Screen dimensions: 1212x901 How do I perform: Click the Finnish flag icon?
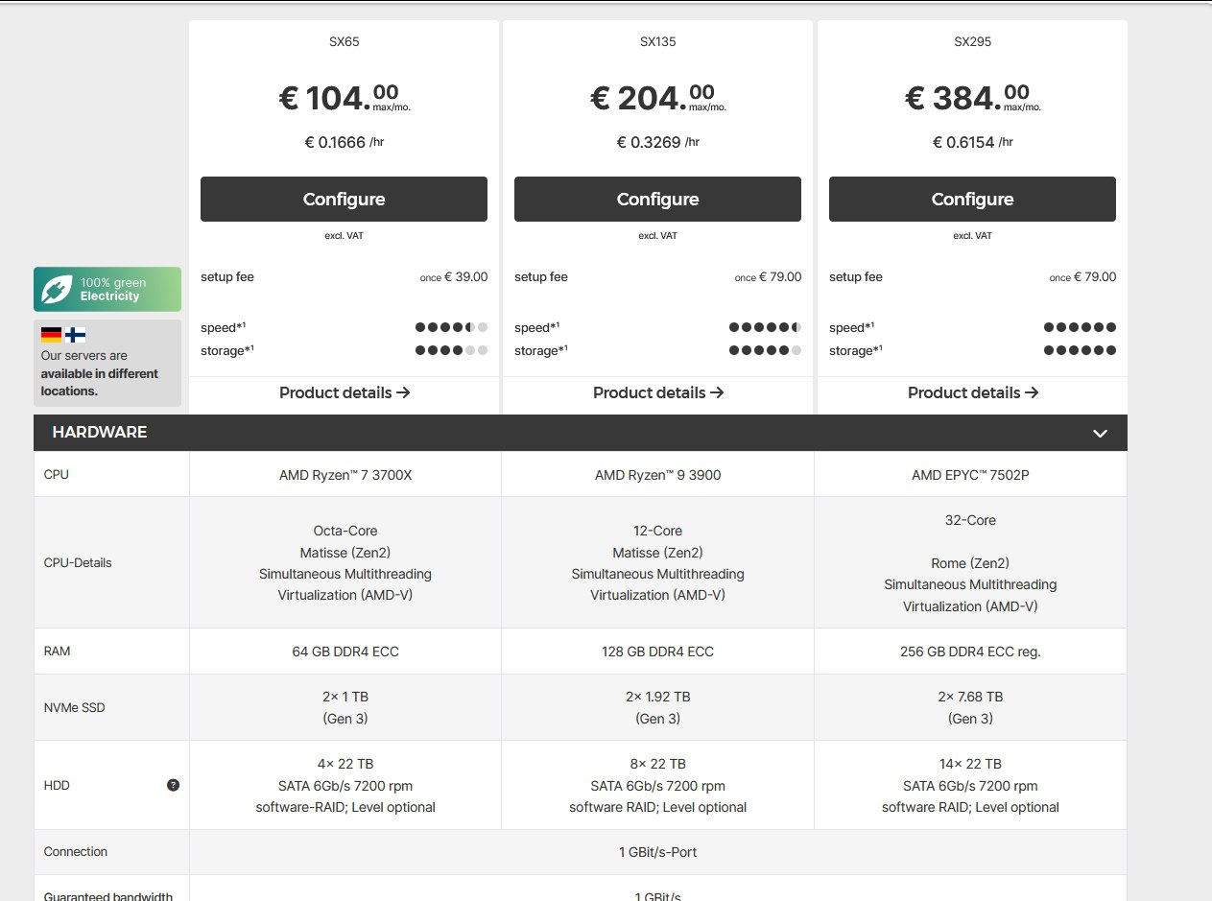pyautogui.click(x=76, y=335)
